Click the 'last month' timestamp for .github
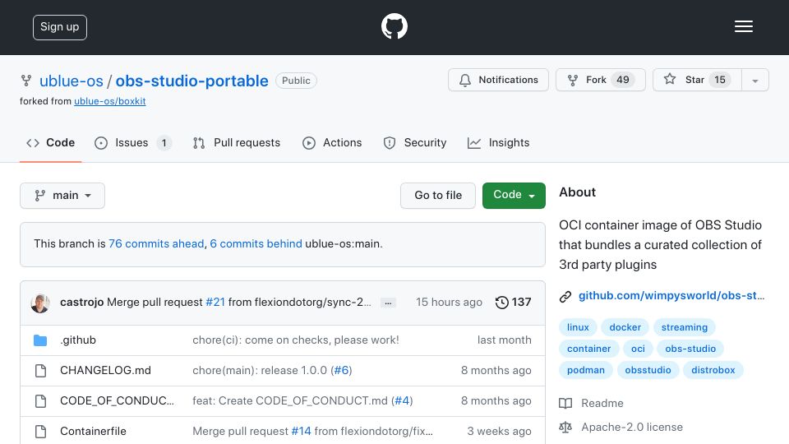789x444 pixels. pos(504,340)
